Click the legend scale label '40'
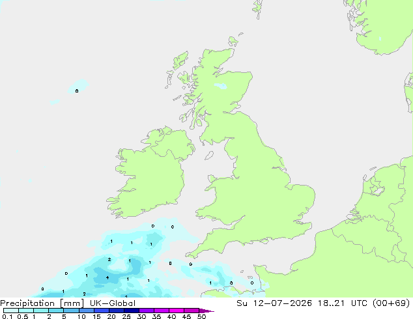The image size is (413, 319). [x=171, y=316]
